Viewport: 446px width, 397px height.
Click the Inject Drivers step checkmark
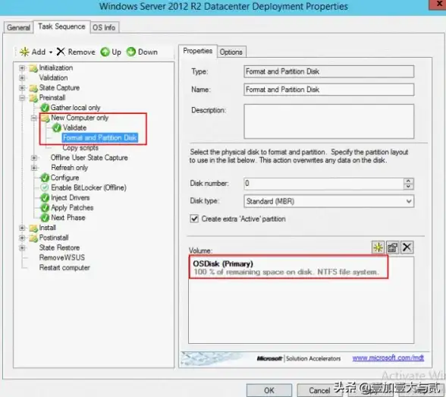coord(45,197)
